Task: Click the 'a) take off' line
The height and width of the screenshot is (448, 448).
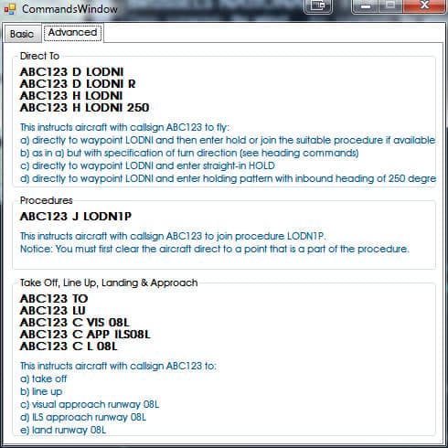Action: 44,379
